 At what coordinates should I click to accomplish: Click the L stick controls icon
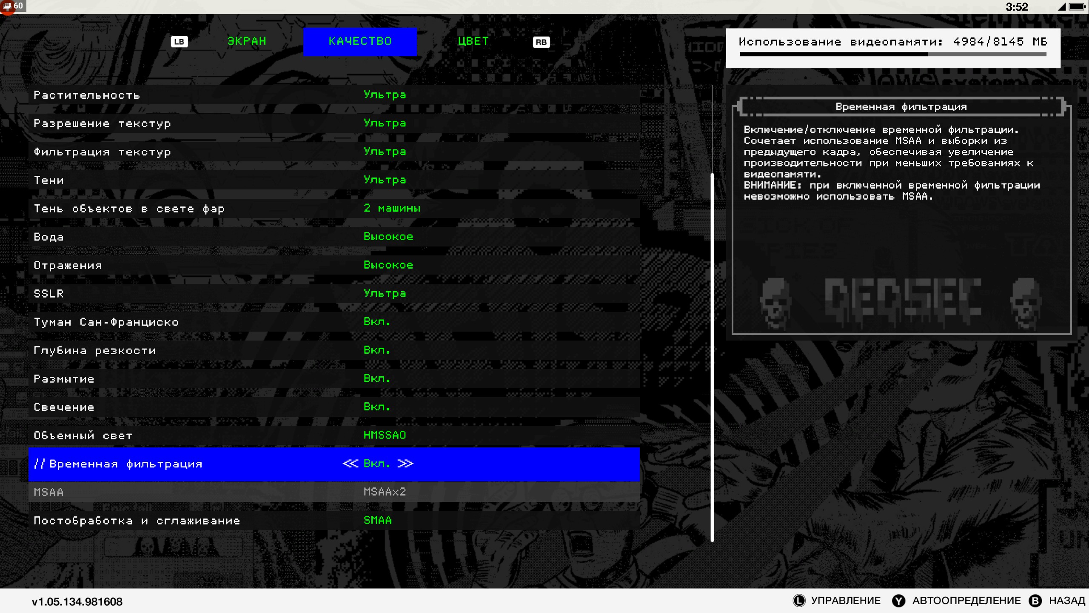(799, 601)
